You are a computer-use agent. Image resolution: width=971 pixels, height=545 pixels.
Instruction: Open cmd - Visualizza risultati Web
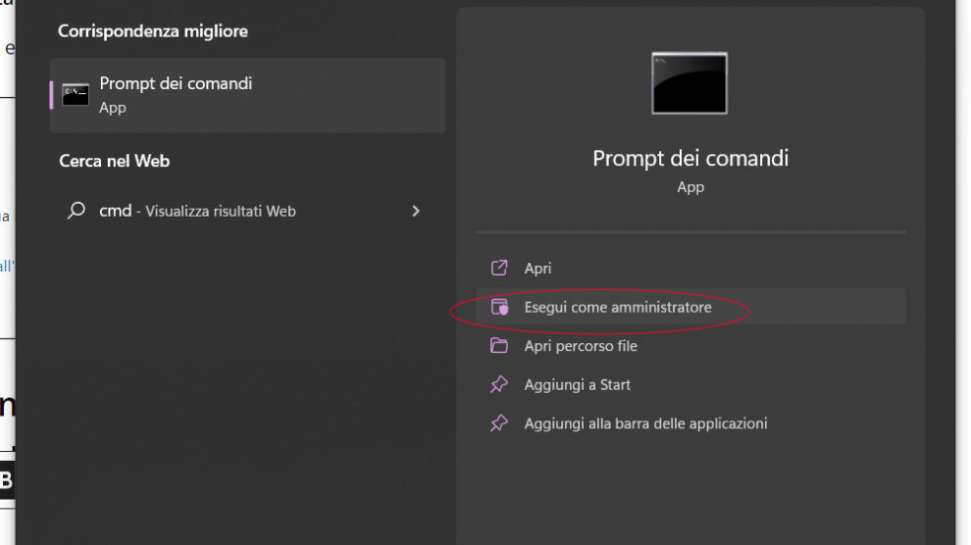[x=197, y=211]
